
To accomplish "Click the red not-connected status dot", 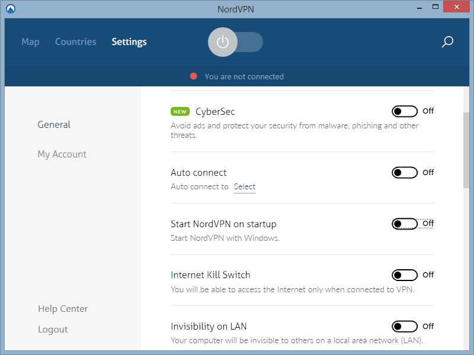I will click(x=194, y=76).
